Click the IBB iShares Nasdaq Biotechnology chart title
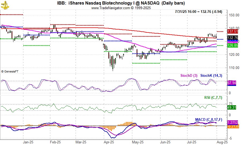 coord(121,3)
